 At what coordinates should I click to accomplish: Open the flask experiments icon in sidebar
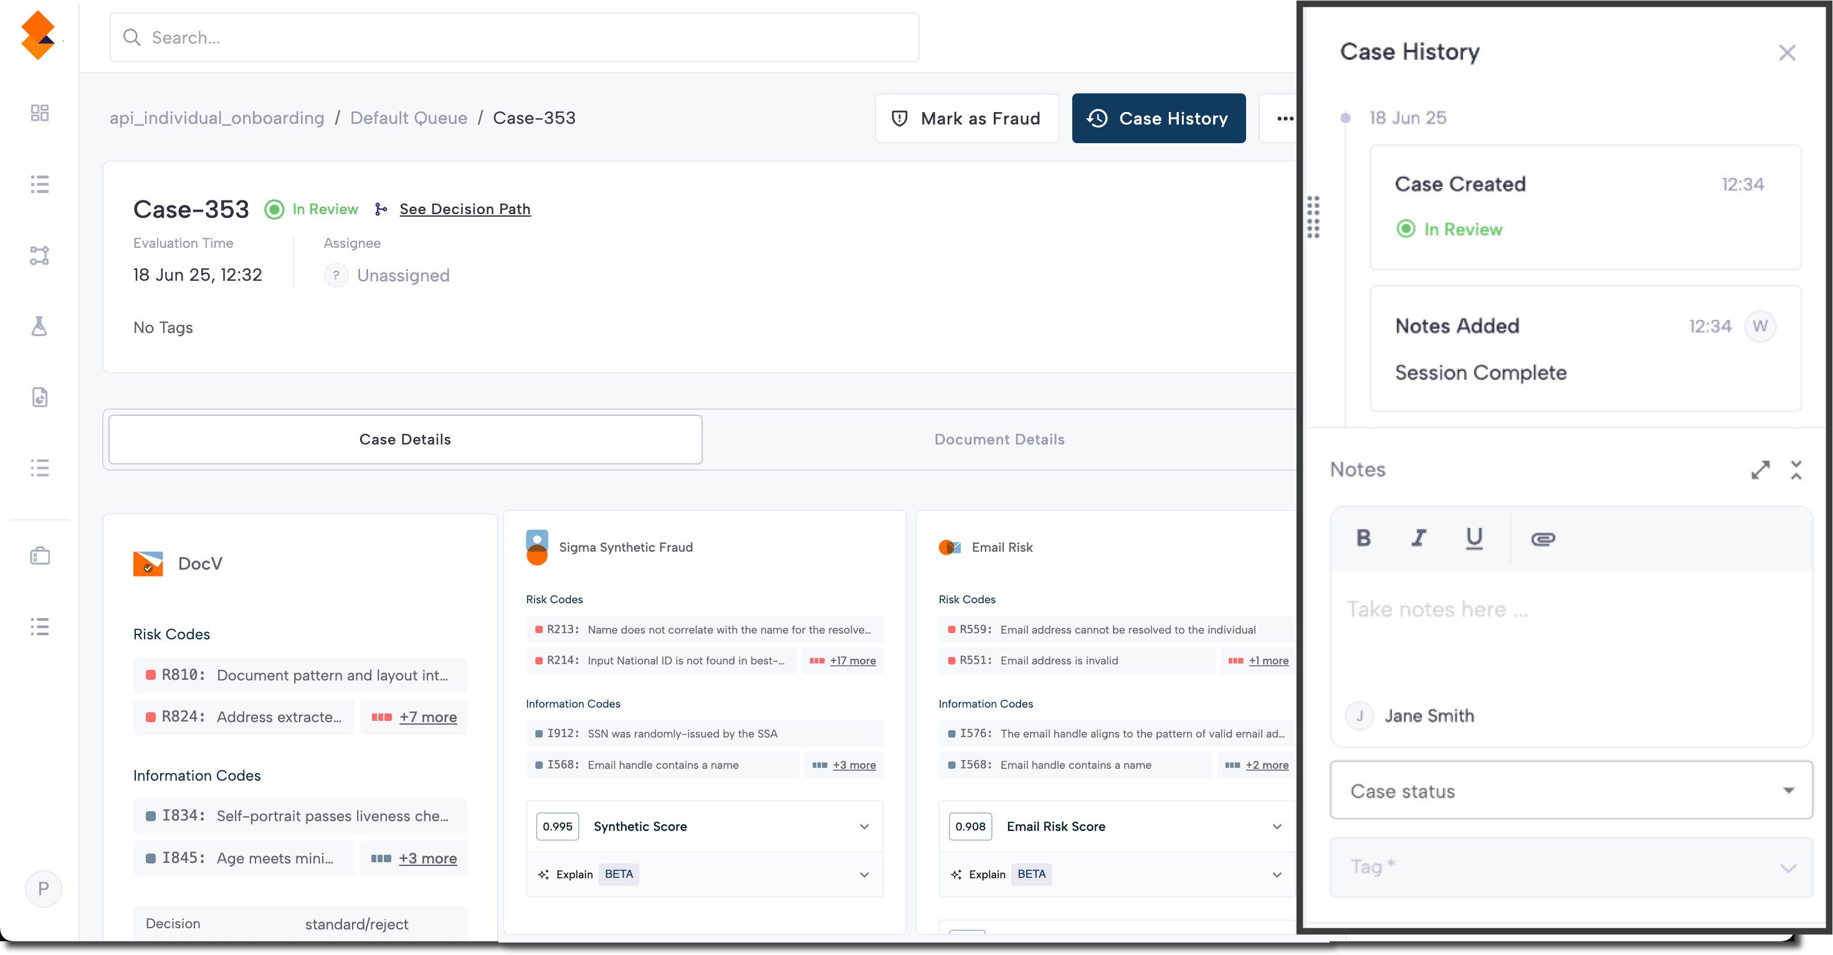[40, 326]
